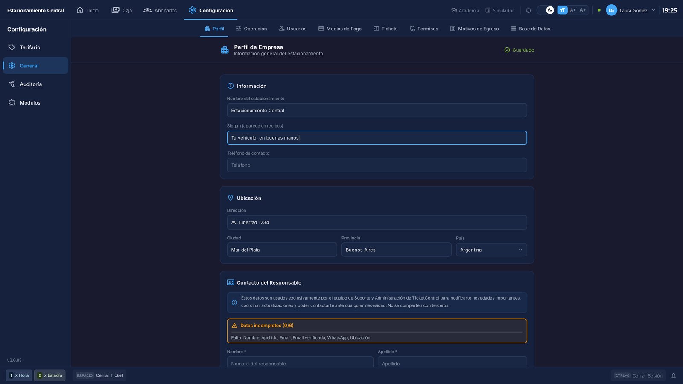683x384 pixels.
Task: Open Academia link in top bar
Action: click(465, 10)
